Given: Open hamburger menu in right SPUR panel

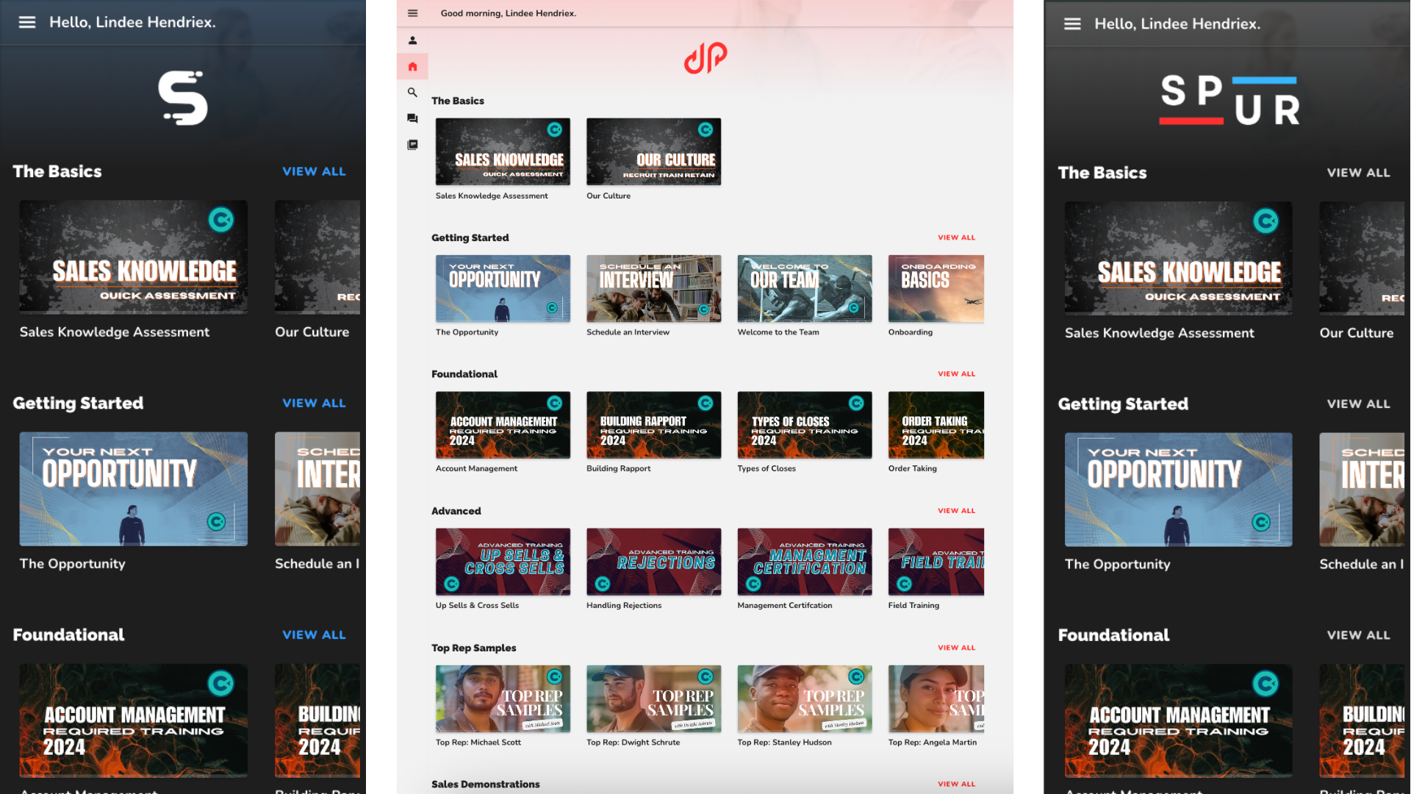Looking at the screenshot, I should [x=1072, y=24].
